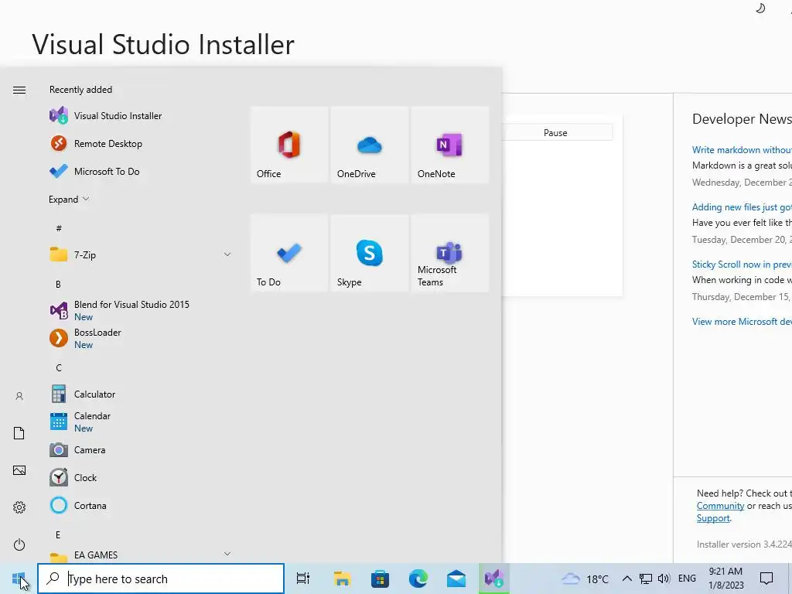The image size is (792, 594).
Task: Open the Write markdown news link
Action: (x=742, y=150)
